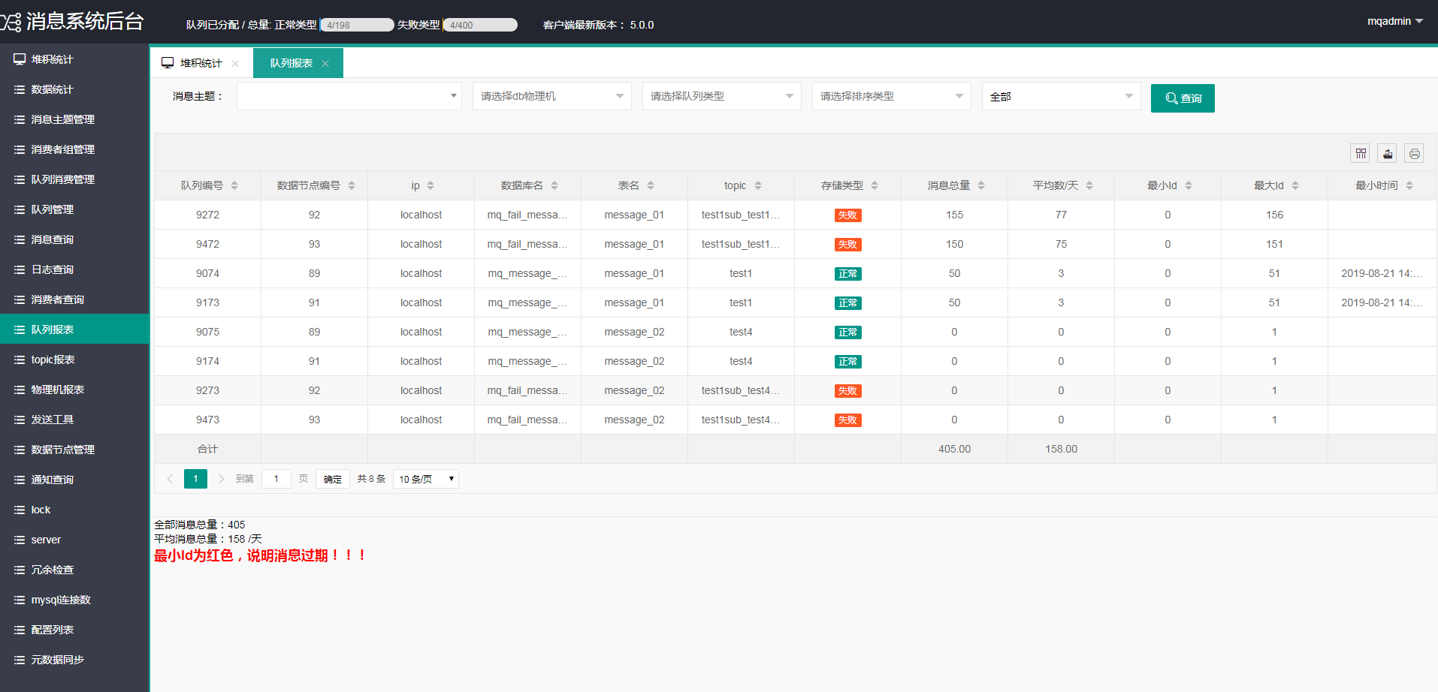Image resolution: width=1438 pixels, height=692 pixels.
Task: Close the 堆积统计 tab
Action: click(x=235, y=64)
